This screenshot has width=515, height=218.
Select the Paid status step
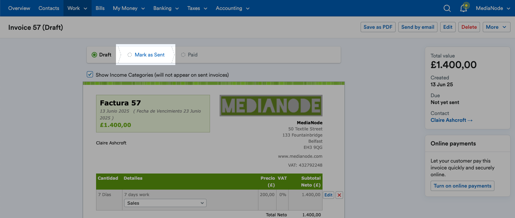click(x=189, y=55)
